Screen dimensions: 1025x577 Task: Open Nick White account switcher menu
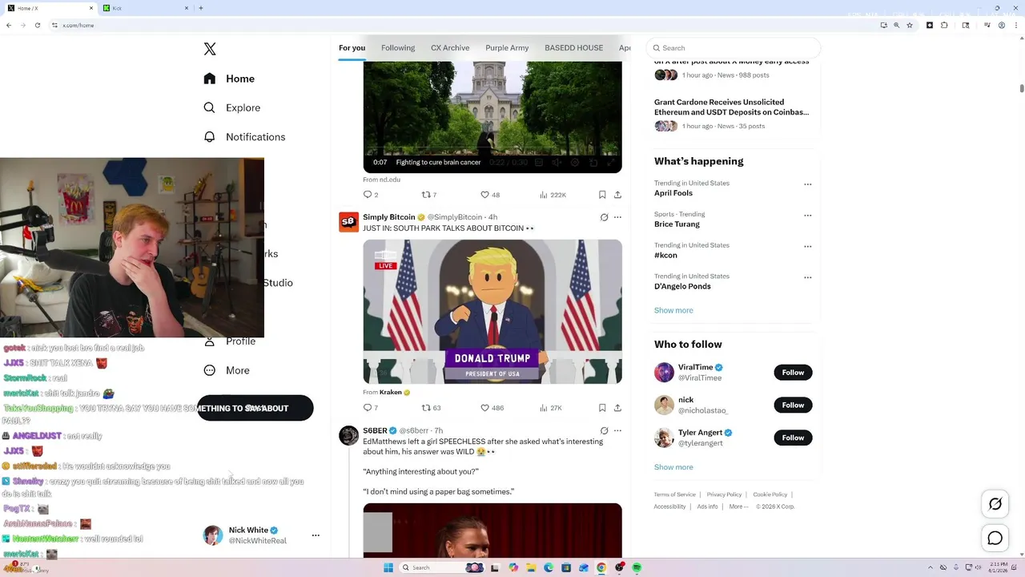[x=316, y=535]
